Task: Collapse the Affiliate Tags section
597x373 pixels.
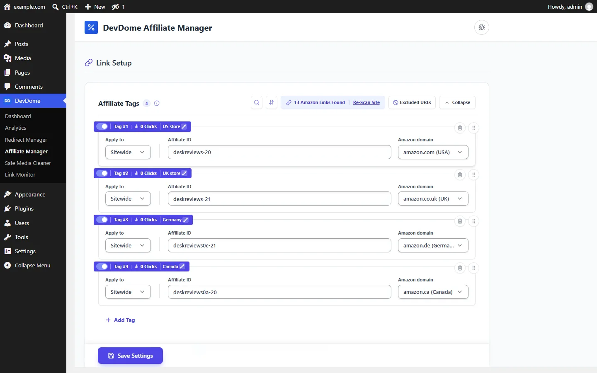Action: pyautogui.click(x=457, y=102)
